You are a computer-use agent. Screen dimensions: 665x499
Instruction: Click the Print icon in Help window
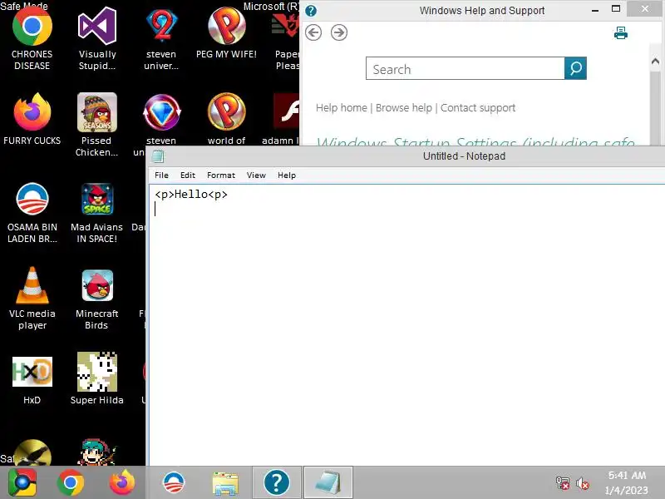coord(620,32)
